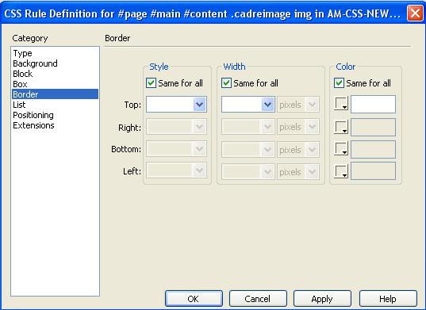Viewport: 426px width, 310px height.
Task: Open the Top border color picker swatch
Action: point(341,104)
